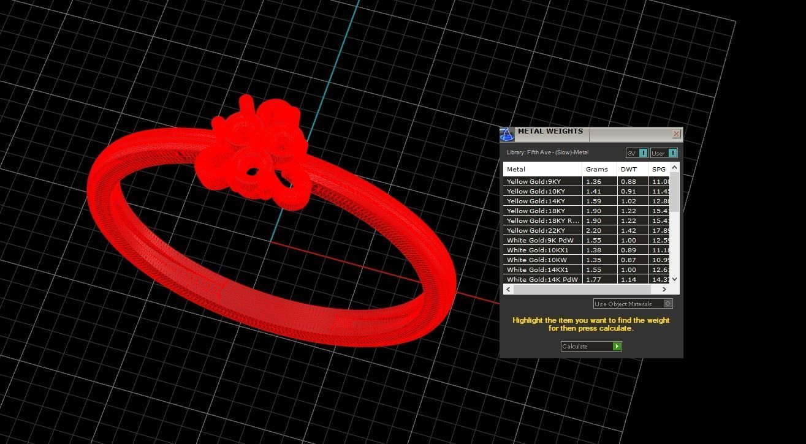Select the White Gold:9K PdW row

[x=587, y=241]
